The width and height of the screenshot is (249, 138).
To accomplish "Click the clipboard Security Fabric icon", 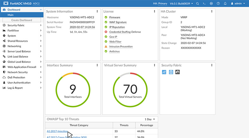I will click(171, 72).
